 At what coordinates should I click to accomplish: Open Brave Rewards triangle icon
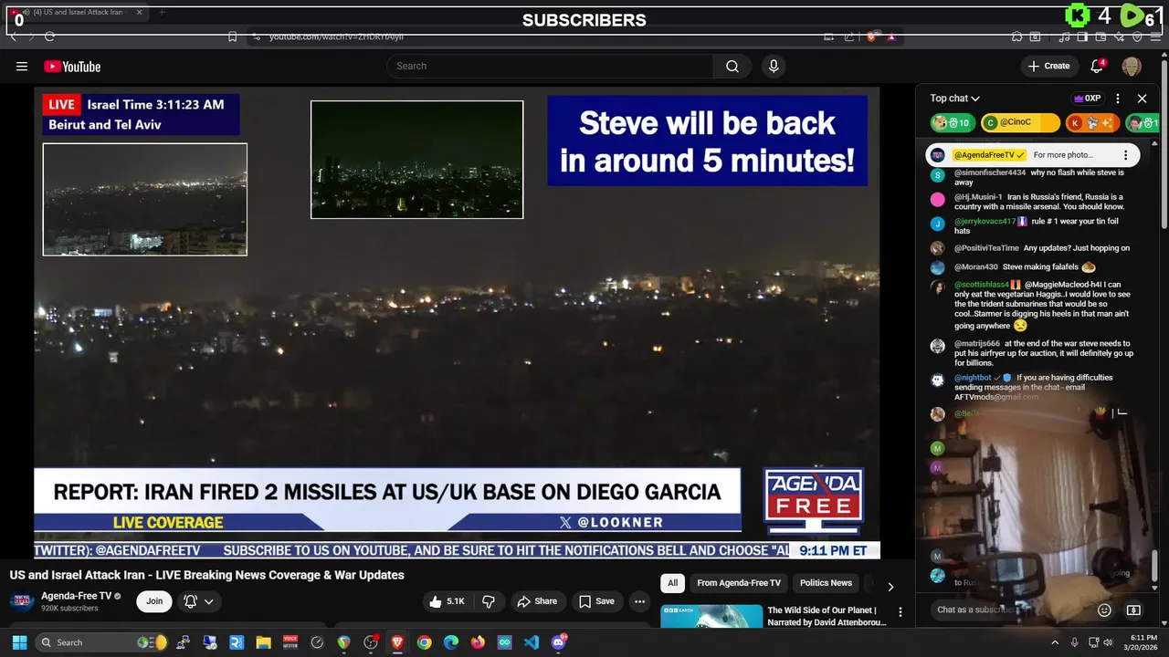(891, 36)
